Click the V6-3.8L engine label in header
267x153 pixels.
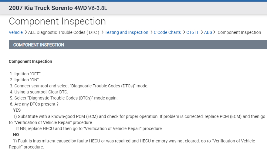point(97,8)
